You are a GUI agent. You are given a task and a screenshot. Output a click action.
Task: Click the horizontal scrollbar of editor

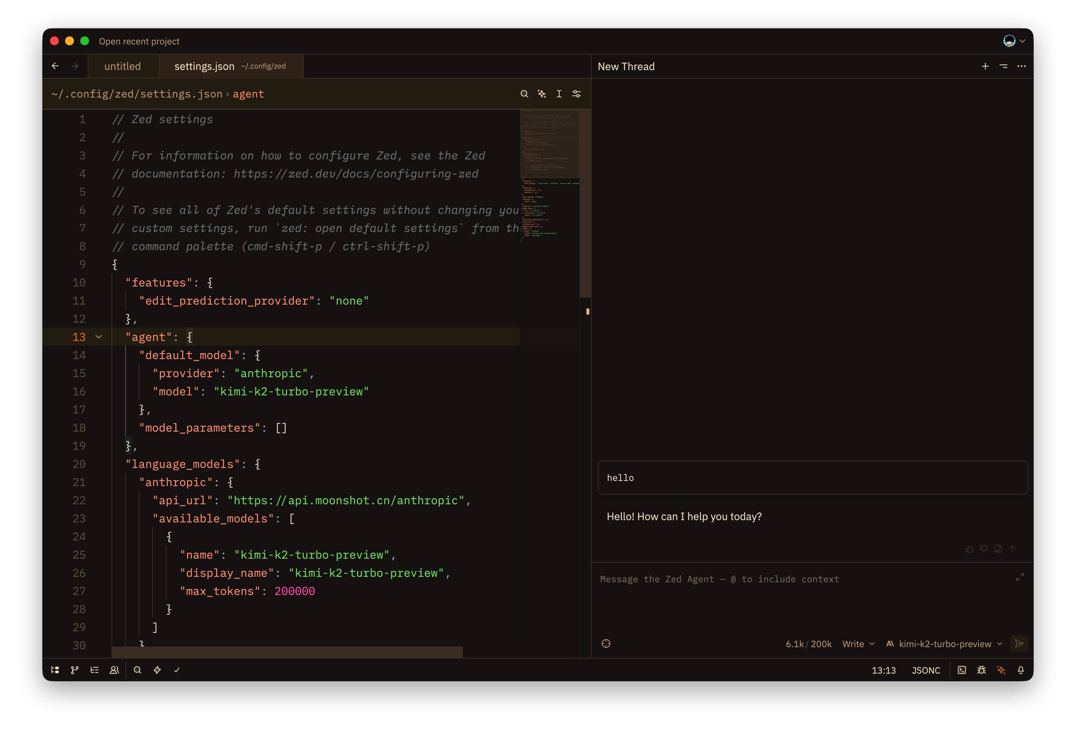click(287, 652)
